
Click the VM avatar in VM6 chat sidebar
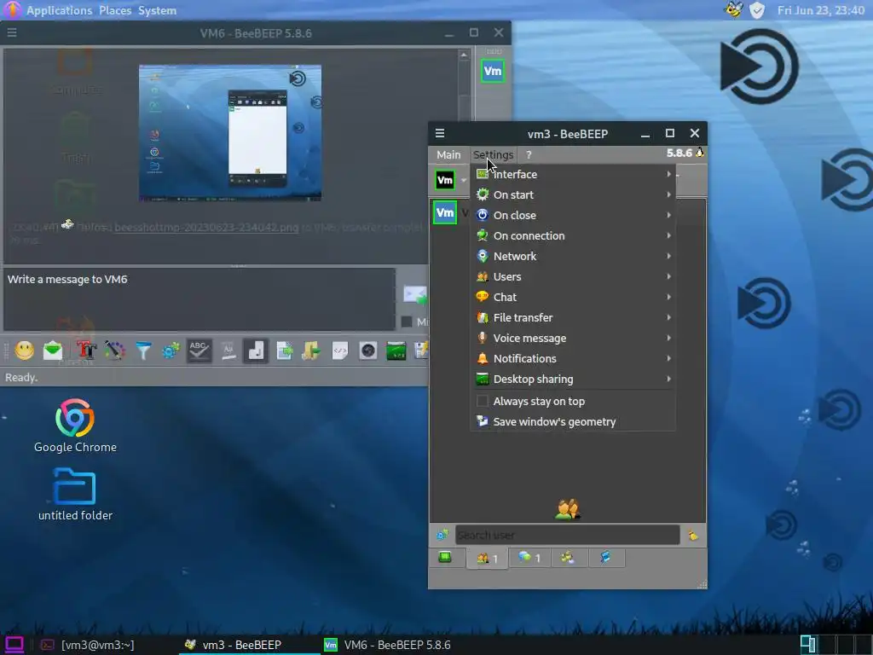tap(493, 72)
